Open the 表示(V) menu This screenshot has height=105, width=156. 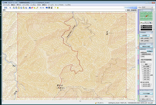click(x=19, y=5)
